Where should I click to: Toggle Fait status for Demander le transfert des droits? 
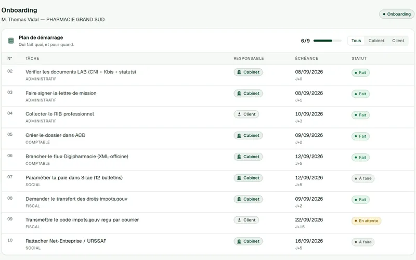(360, 200)
